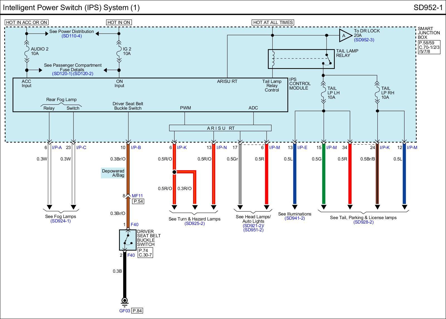Follow the SD952-3 DR lock reference
The width and height of the screenshot is (446, 319).
364,40
